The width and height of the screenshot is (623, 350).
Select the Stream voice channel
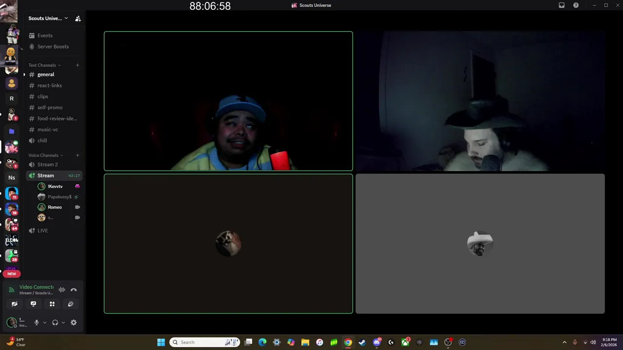(x=54, y=175)
